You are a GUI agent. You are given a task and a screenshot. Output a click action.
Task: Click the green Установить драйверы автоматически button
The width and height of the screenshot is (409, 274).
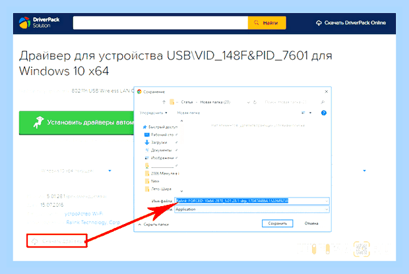pyautogui.click(x=77, y=123)
